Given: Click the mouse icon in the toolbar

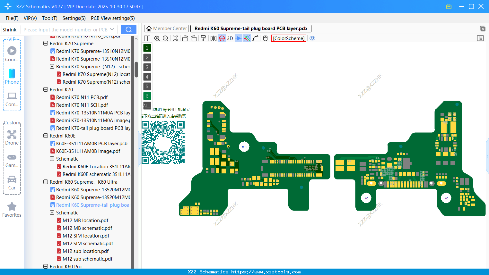Looking at the screenshot, I should 265,38.
